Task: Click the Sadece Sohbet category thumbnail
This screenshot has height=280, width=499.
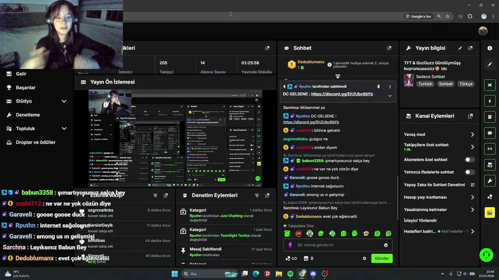Action: (x=409, y=80)
